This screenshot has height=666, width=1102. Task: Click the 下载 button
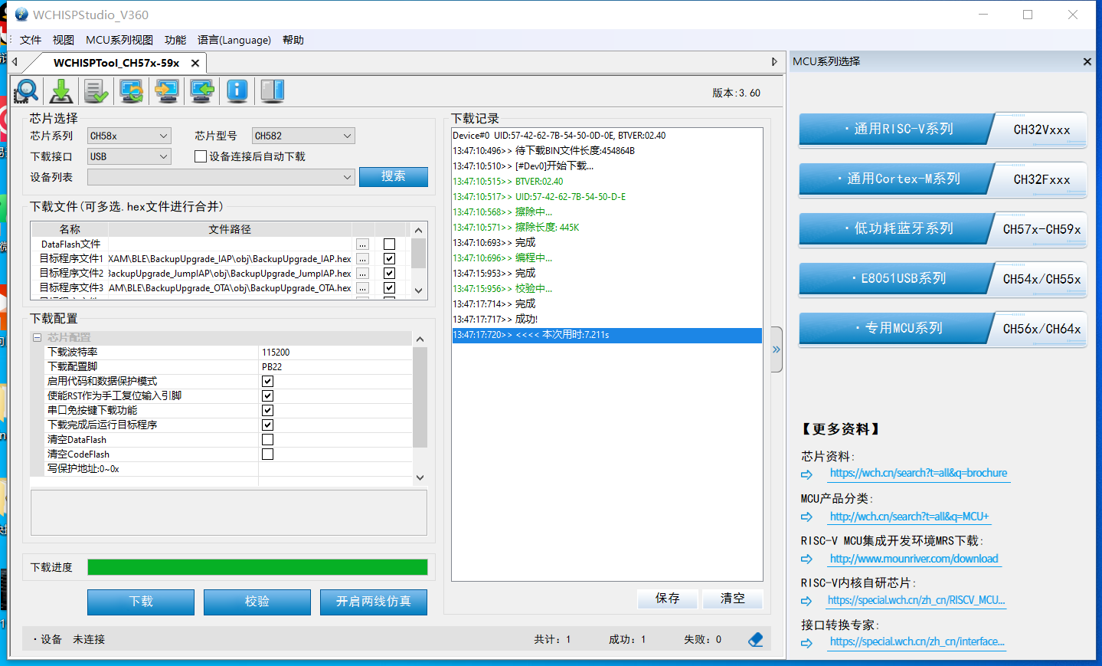[x=141, y=602]
